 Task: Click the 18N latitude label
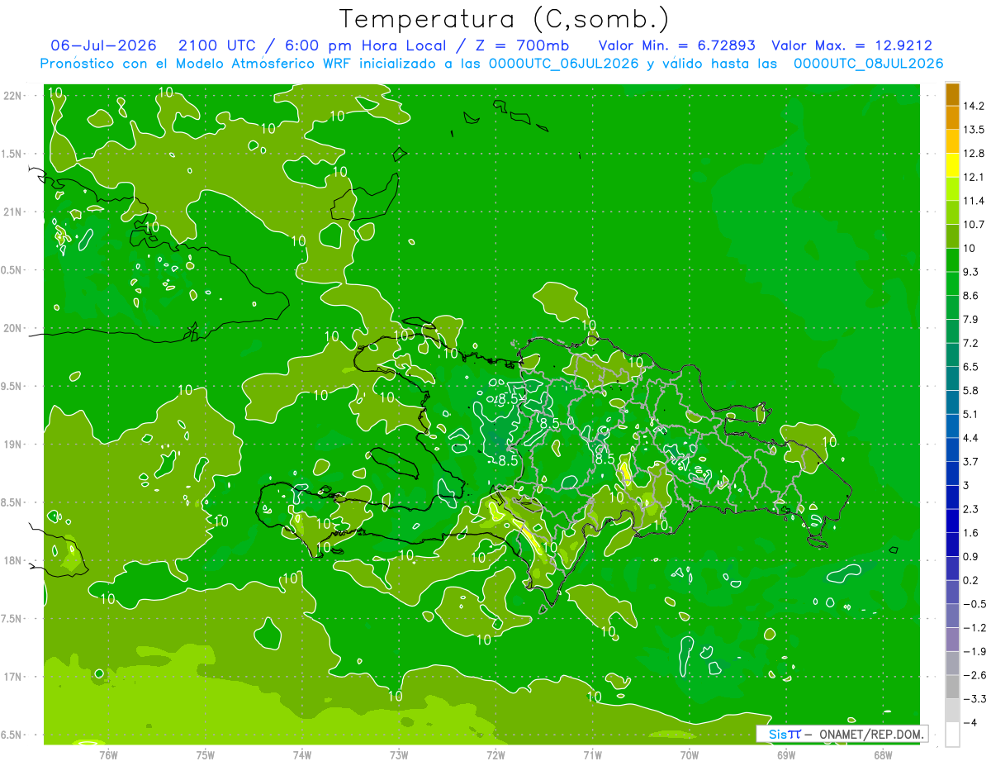pos(13,561)
